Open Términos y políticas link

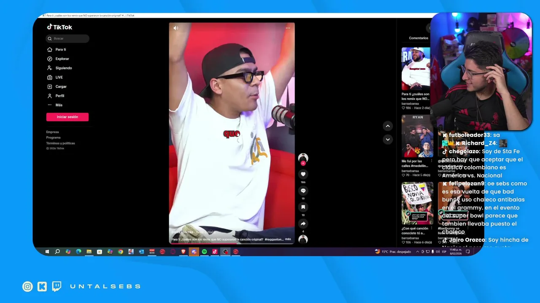click(x=61, y=143)
